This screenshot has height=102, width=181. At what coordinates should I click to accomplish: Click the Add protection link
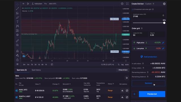pyautogui.click(x=149, y=57)
